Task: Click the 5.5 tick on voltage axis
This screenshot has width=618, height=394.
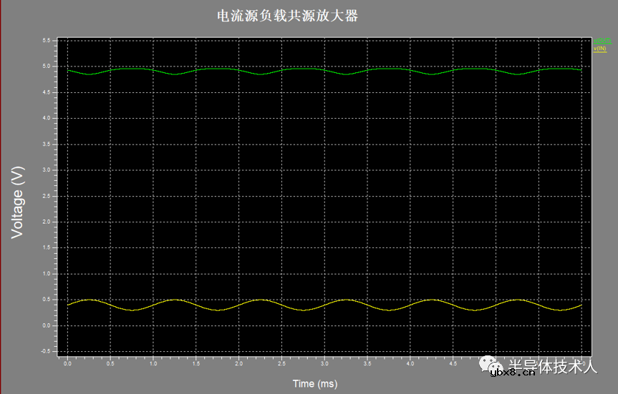Action: (x=46, y=41)
